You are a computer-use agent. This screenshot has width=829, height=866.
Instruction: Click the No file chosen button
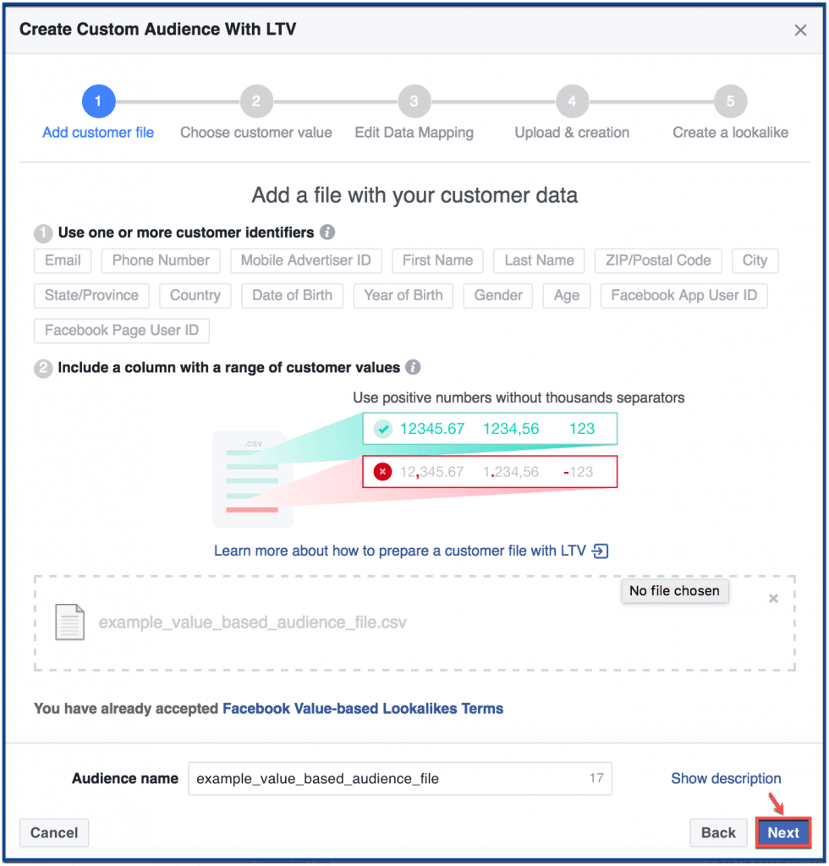coord(674,591)
